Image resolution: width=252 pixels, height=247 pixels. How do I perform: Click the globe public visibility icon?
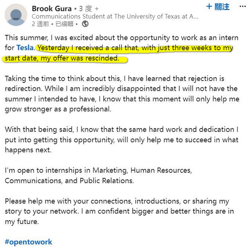pos(85,24)
